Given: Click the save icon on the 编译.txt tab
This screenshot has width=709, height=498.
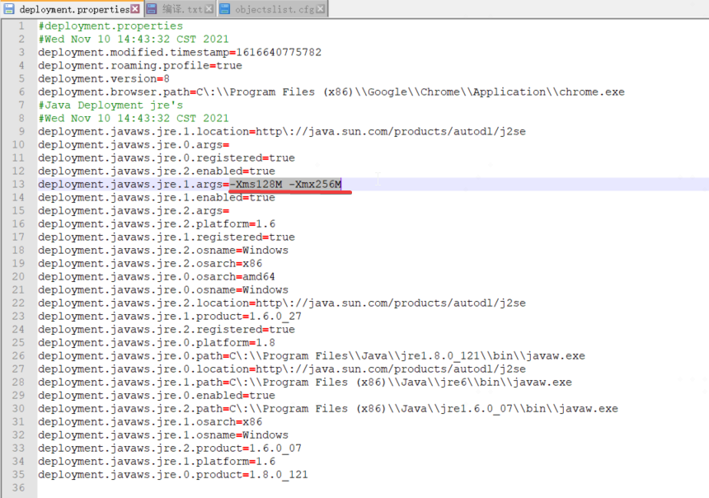Looking at the screenshot, I should point(153,9).
